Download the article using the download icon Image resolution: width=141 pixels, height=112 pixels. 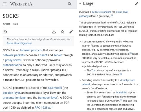coord(54,32)
